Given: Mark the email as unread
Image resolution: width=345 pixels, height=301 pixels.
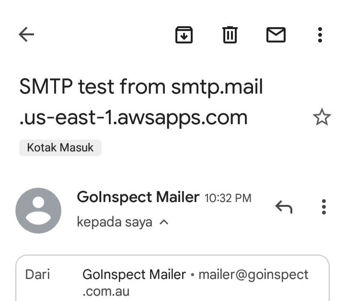Looking at the screenshot, I should click(x=276, y=34).
